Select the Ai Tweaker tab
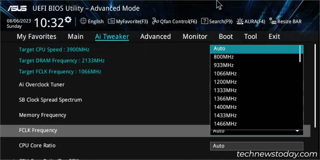 (x=112, y=37)
